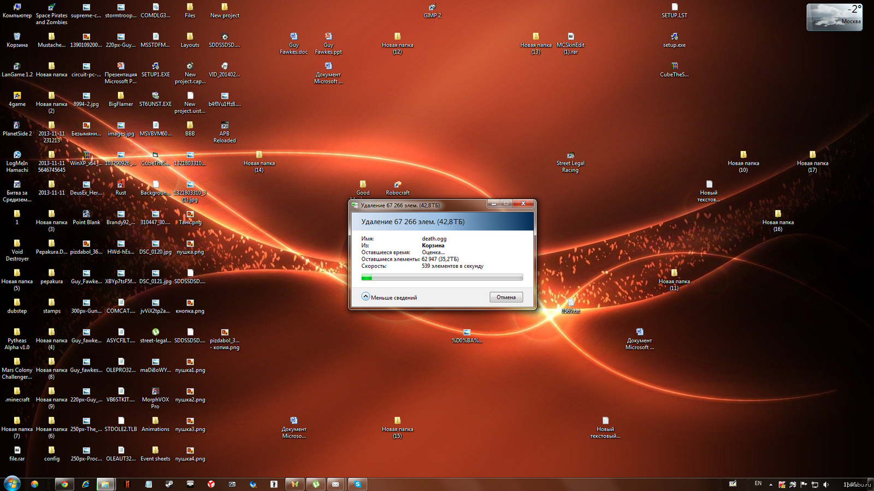Select the LanGame 1.2 shortcut
Viewport: 874px width, 491px height.
[x=17, y=70]
